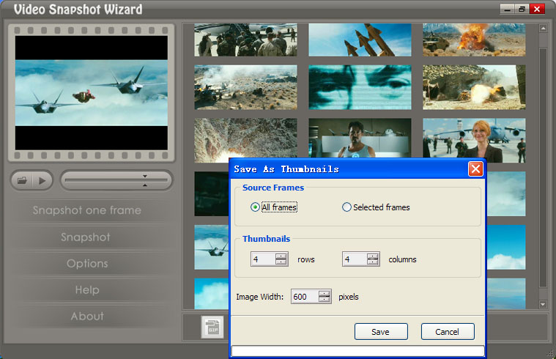The width and height of the screenshot is (556, 359).
Task: Click the GIF export icon
Action: 212,327
